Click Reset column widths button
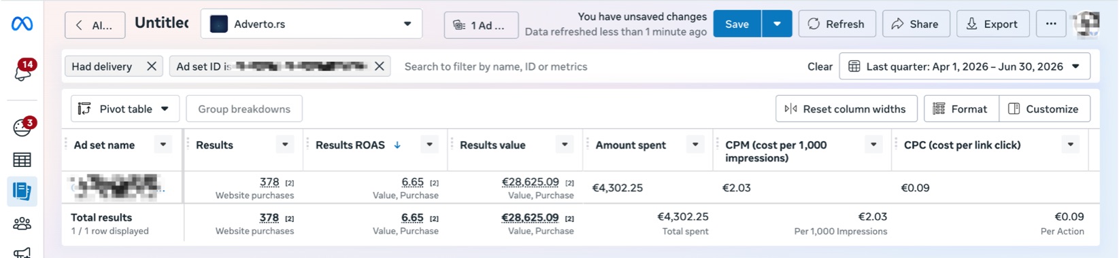This screenshot has width=1119, height=258. (x=846, y=109)
